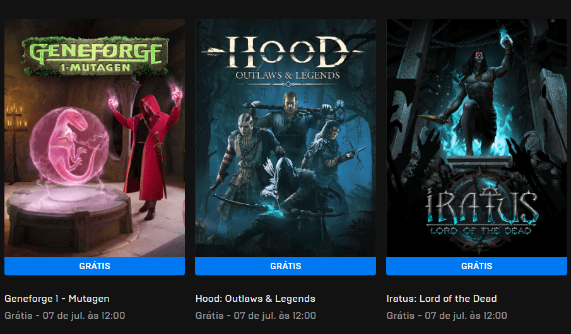Click the HOOD logo lettering on the cover

pos(283,53)
